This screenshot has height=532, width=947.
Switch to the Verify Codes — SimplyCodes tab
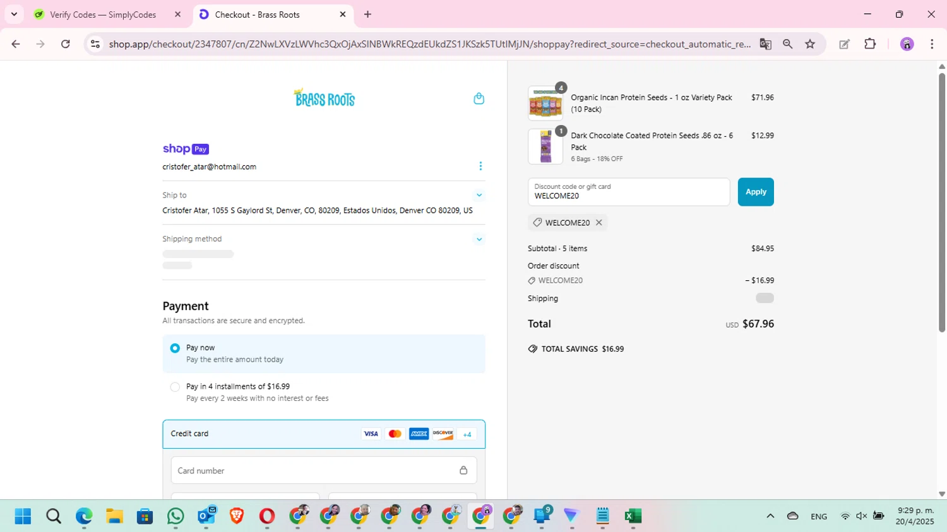(103, 15)
